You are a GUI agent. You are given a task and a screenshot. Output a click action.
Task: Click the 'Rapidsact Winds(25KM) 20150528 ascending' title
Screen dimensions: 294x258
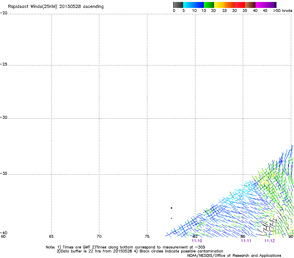point(56,7)
